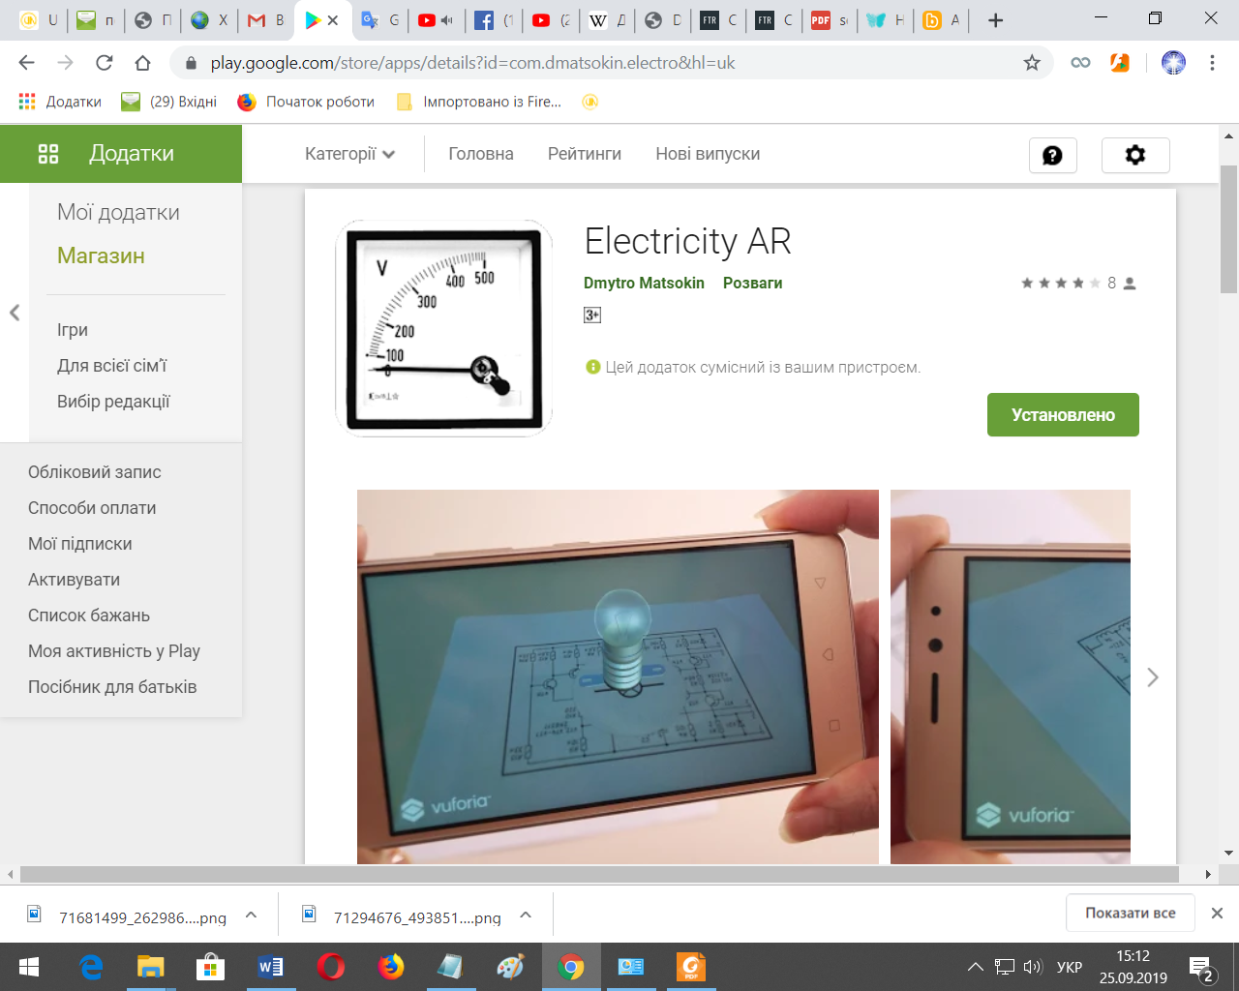Open the Chrome three-dot menu
Viewport: 1239px width, 991px height.
tap(1212, 63)
